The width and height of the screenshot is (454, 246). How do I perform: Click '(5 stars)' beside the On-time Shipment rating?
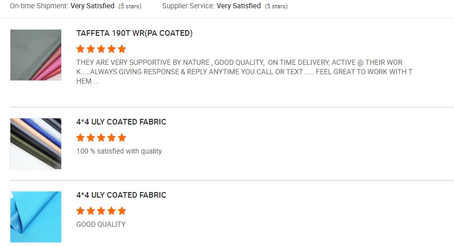130,7
